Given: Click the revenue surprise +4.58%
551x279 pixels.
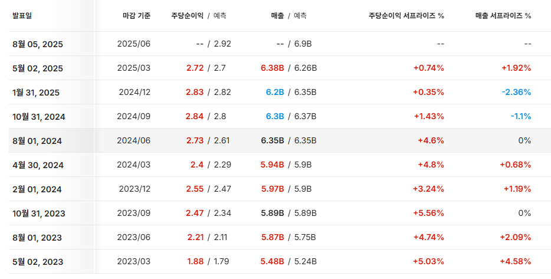Looking at the screenshot, I should click(516, 262).
